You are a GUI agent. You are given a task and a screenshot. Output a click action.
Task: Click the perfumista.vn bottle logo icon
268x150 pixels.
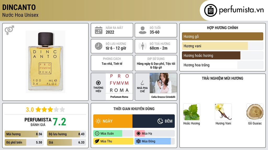[x=210, y=10]
